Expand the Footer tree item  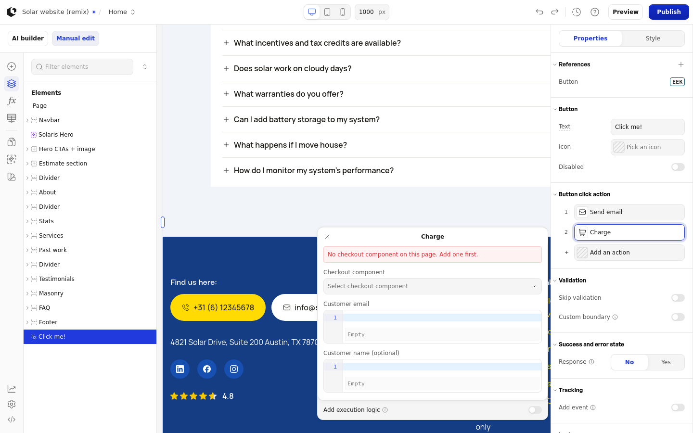pos(27,322)
